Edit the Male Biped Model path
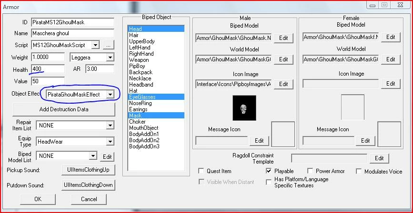 [283, 38]
